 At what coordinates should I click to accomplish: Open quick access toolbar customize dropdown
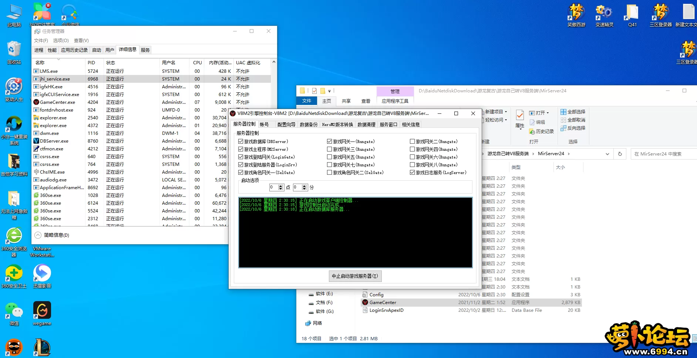[329, 91]
